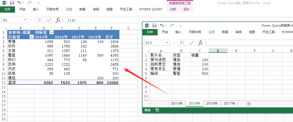Switch to 开始 tab in main window
The width and height of the screenshot is (293, 122).
pyautogui.click(x=22, y=9)
